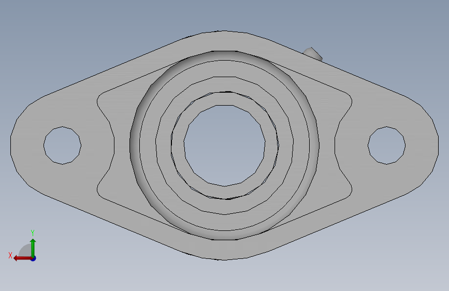Click the red X axis arrow
The height and width of the screenshot is (291, 449).
[x=23, y=258]
